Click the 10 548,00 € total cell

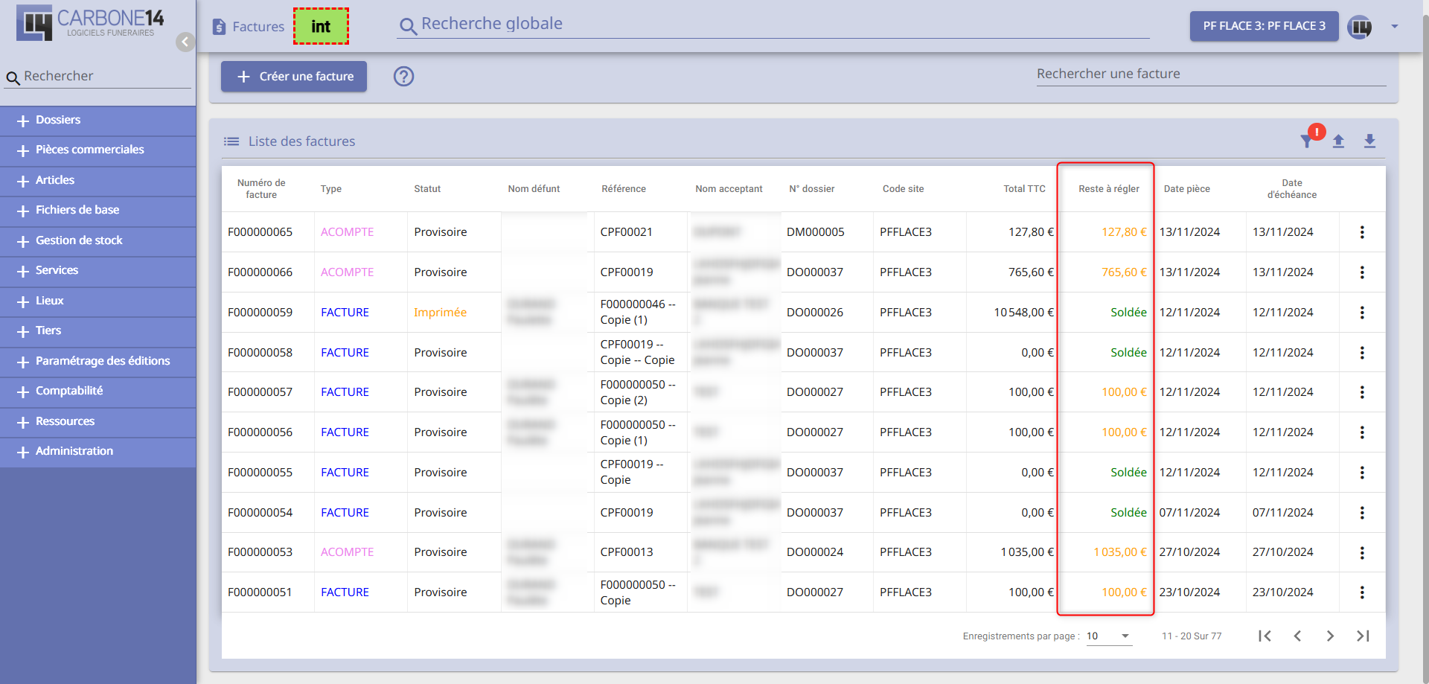pos(1023,313)
